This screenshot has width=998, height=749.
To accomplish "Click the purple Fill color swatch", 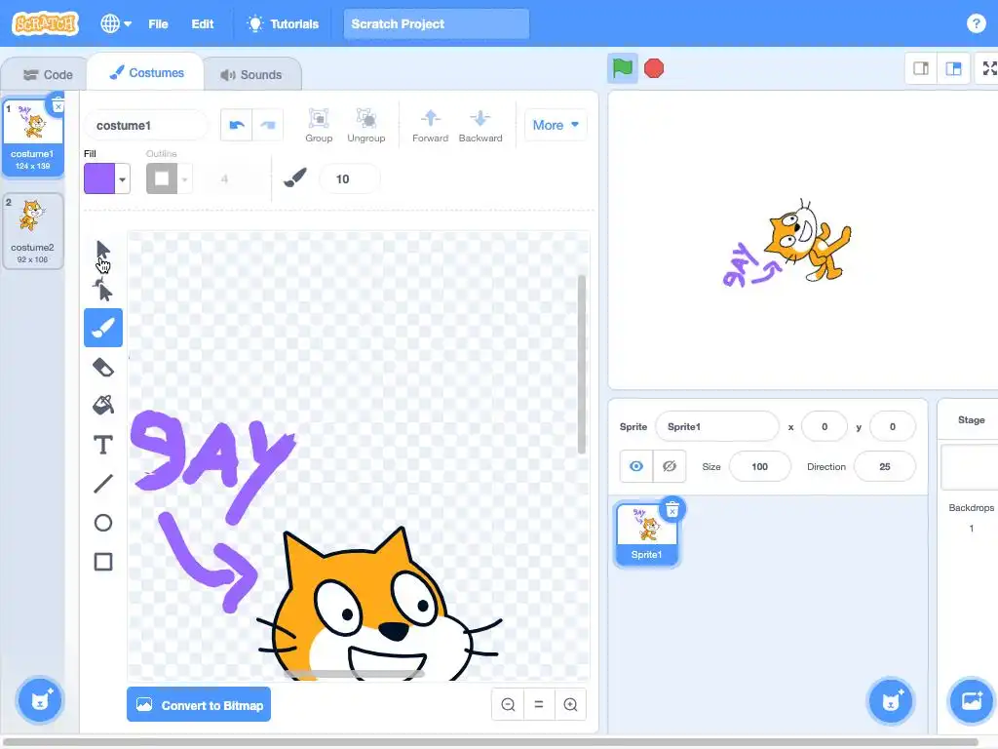I will coord(99,179).
